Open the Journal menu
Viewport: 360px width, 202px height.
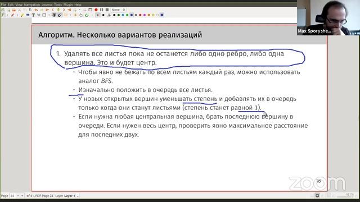[x=47, y=4]
